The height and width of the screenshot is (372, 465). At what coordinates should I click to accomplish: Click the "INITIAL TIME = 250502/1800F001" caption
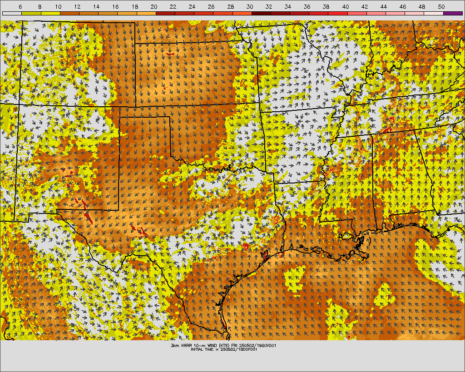(224, 349)
